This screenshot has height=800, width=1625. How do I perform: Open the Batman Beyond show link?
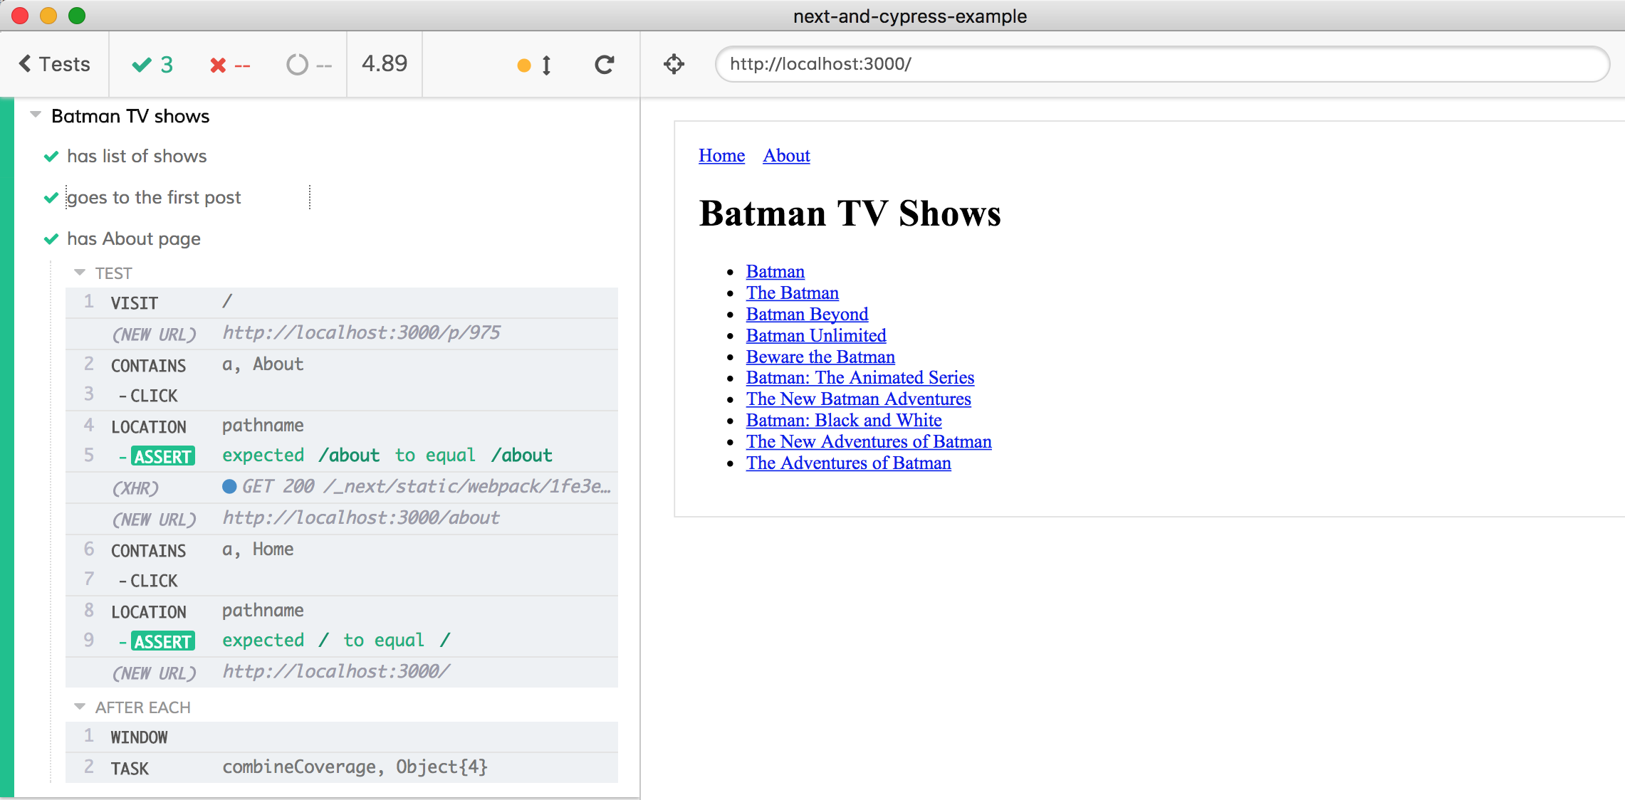pos(806,314)
